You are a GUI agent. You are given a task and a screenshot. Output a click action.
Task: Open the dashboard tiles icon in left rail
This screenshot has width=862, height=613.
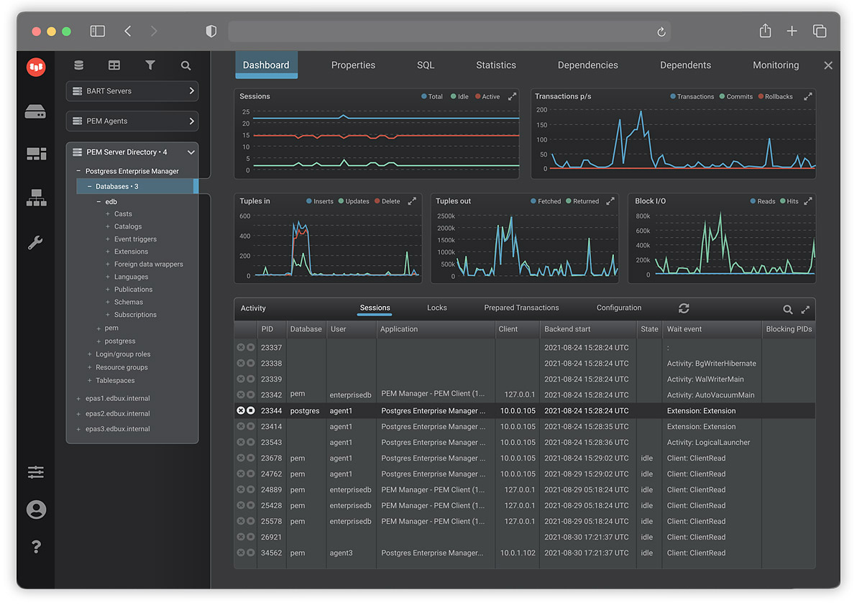tap(36, 154)
